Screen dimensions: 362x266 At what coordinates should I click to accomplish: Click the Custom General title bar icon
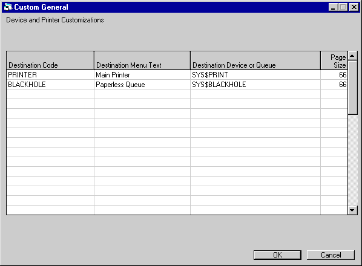(8, 7)
